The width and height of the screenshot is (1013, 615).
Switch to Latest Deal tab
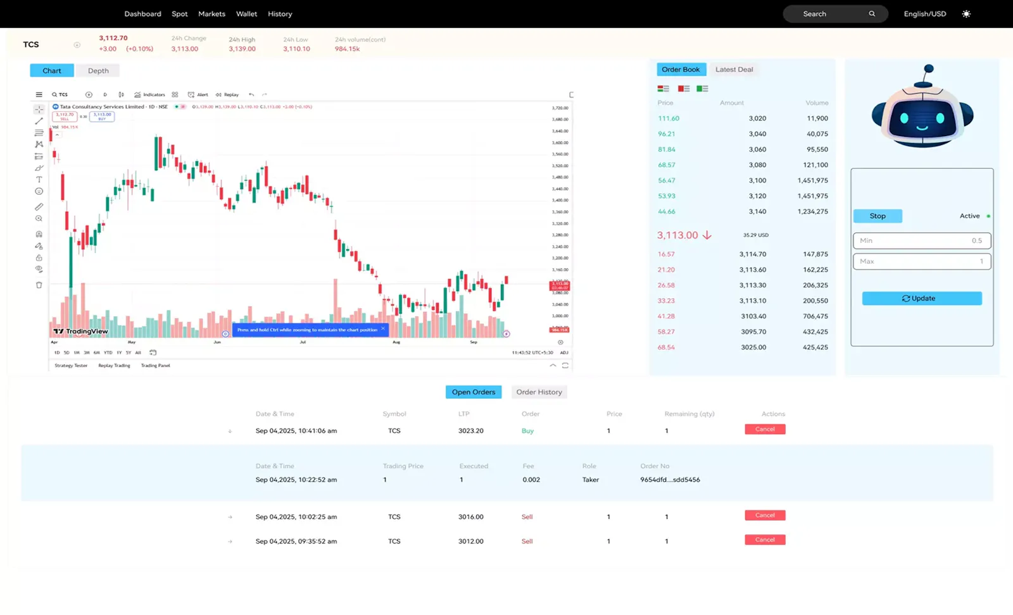(734, 70)
